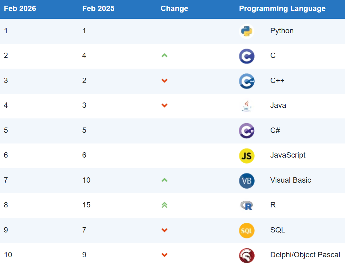Click Feb 2025 rank 2 in C++ row
The image size is (345, 266).
(84, 81)
